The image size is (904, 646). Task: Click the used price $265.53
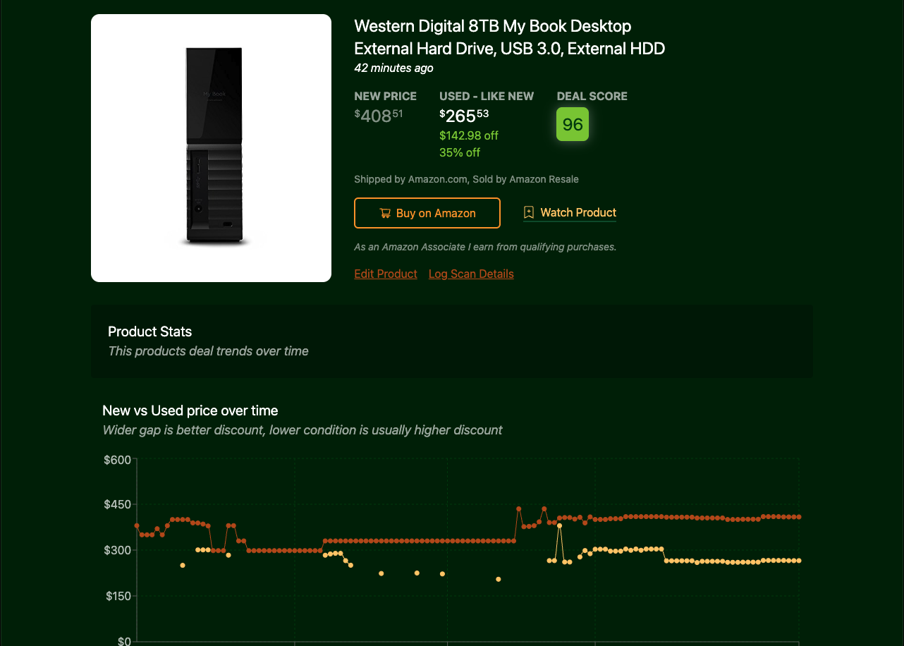[464, 116]
